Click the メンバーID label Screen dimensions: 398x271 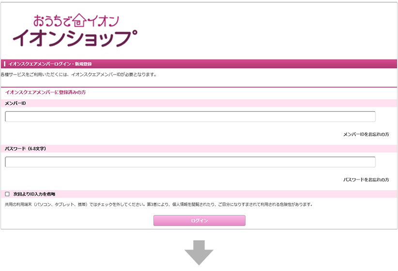click(x=15, y=103)
